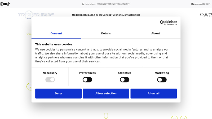Enable the Marketing cookie toggle

[x=162, y=80]
